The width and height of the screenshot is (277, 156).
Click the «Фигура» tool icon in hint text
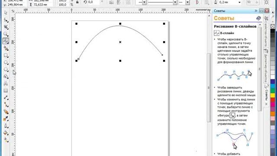232,116
